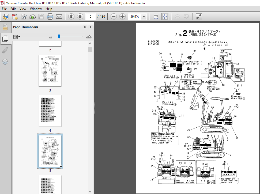Enter read mode with expand arrows icon
260x194 pixels.
pos(199,17)
